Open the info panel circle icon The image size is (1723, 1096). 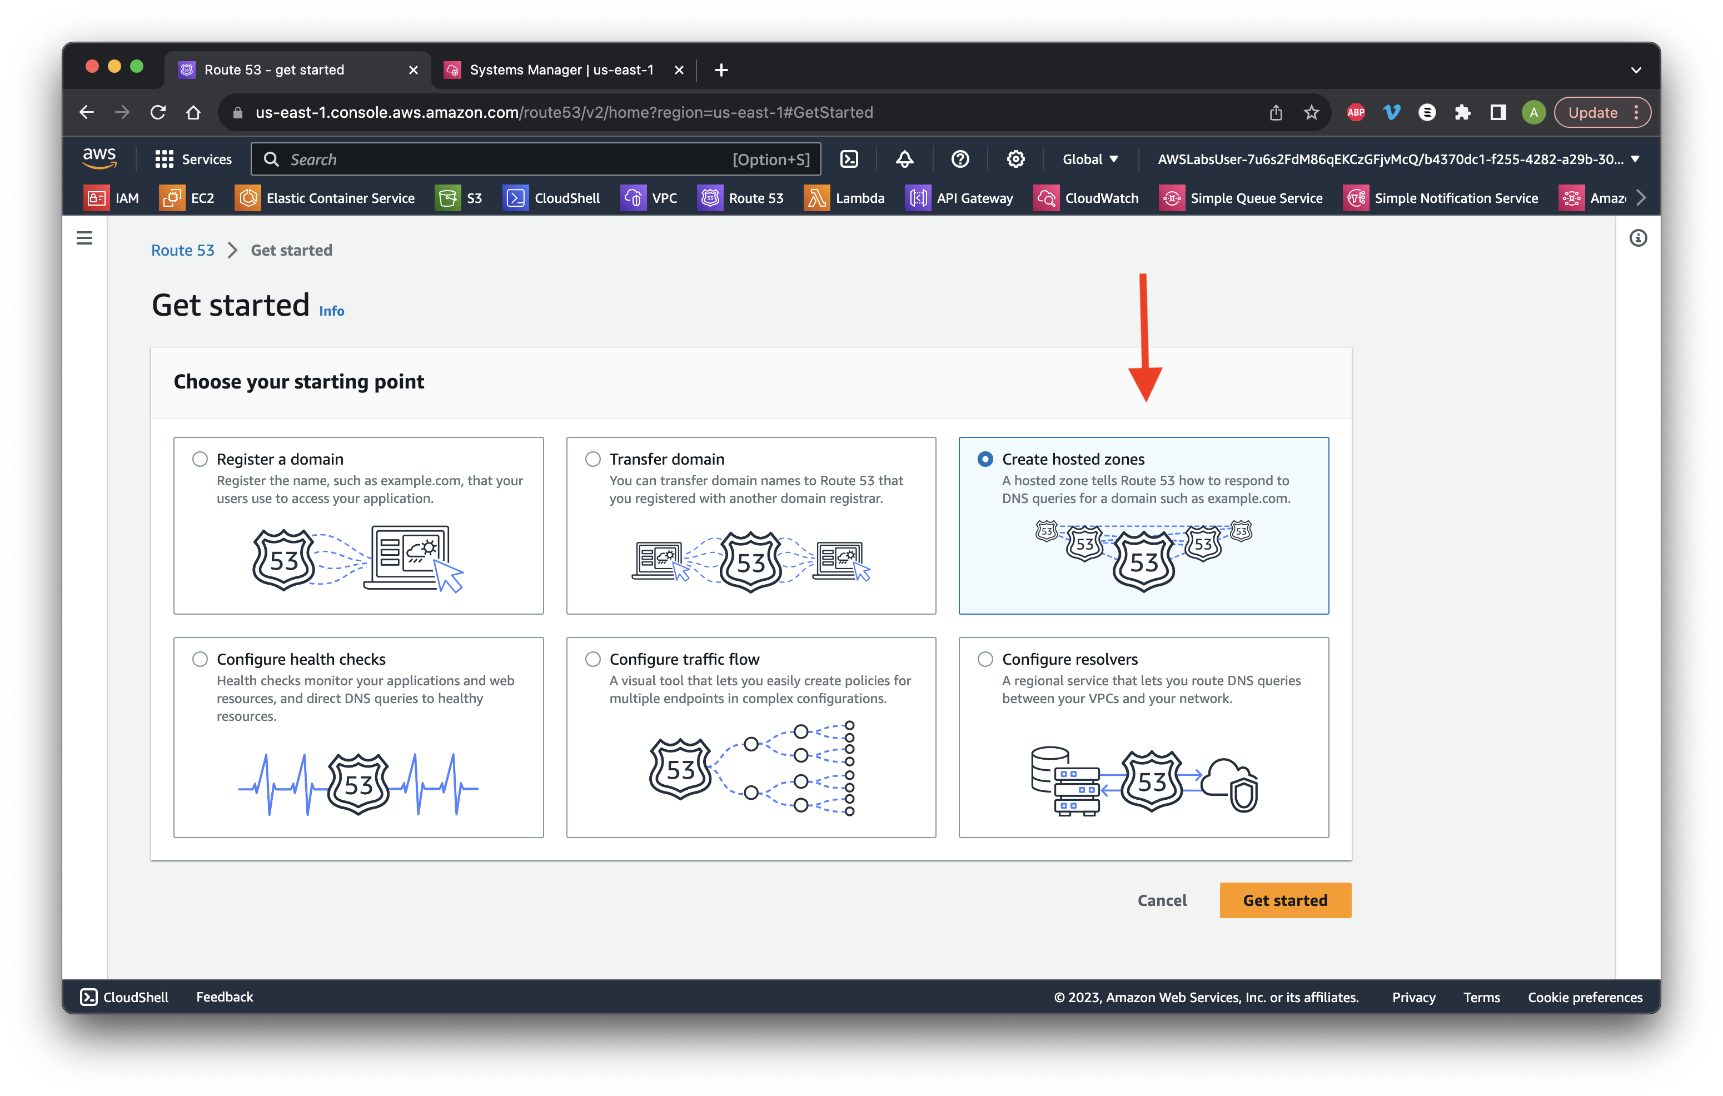click(x=1638, y=238)
